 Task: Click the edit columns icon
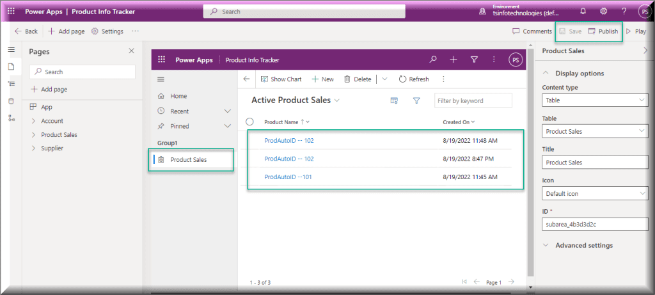394,100
